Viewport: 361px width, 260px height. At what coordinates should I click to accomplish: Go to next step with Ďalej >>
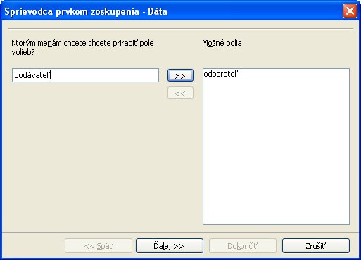(x=170, y=245)
